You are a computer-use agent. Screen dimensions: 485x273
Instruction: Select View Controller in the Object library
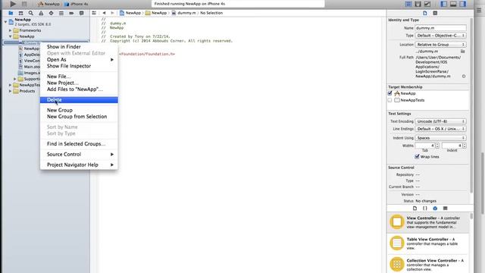click(428, 222)
